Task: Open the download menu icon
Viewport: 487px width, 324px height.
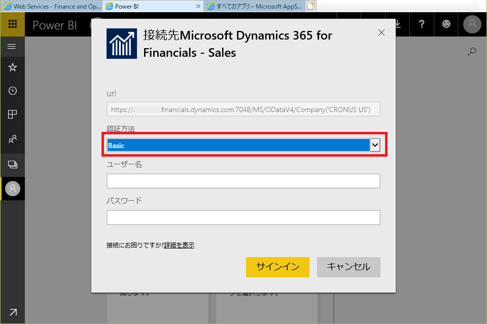Action: click(398, 24)
